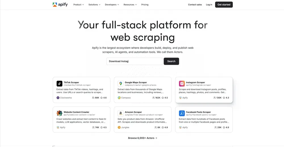This screenshot has width=284, height=147.
Task: Click Apify avatar on Website Content Crawler card
Action: 58,127
